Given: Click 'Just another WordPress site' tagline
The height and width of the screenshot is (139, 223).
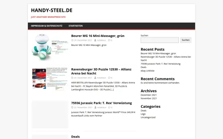Looking at the screenshot, I should pyautogui.click(x=48, y=17).
